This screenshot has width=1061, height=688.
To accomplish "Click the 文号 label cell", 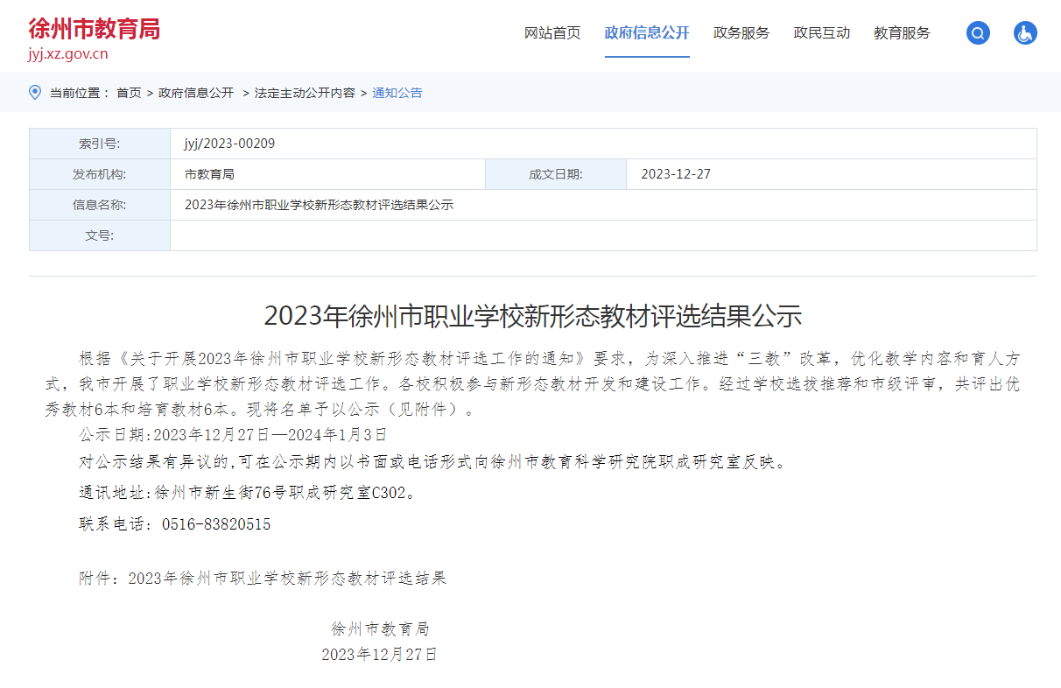I will (x=100, y=235).
